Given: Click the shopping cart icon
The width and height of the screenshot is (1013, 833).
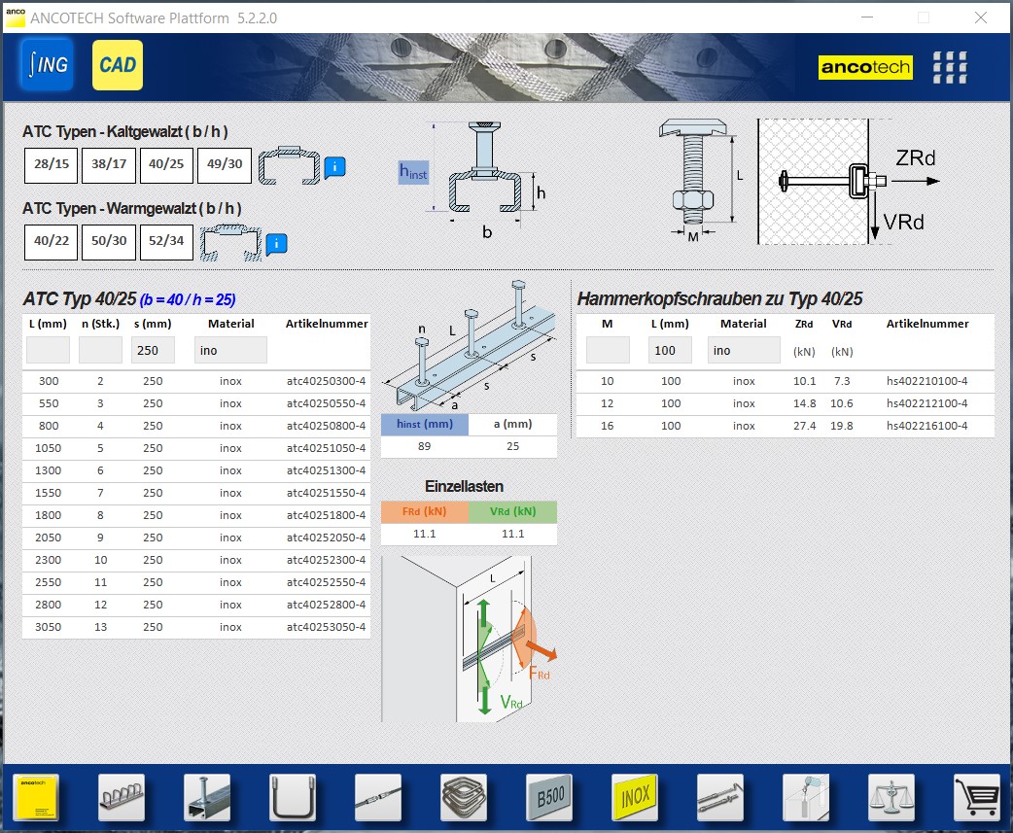Looking at the screenshot, I should click(977, 798).
